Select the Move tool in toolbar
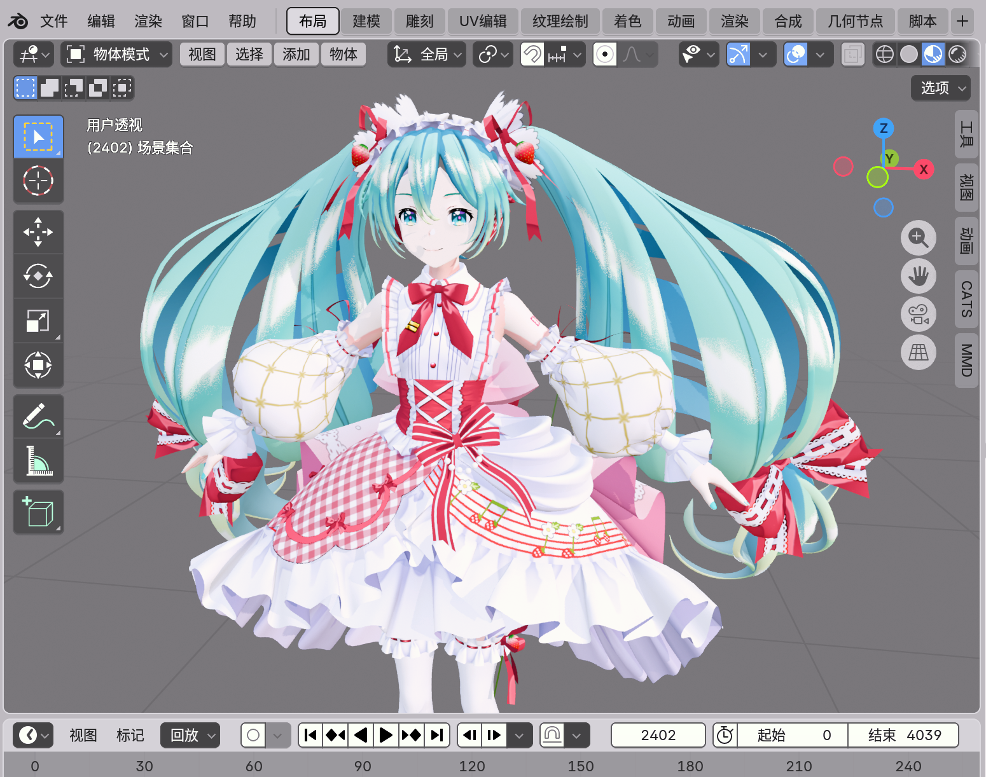 click(38, 232)
